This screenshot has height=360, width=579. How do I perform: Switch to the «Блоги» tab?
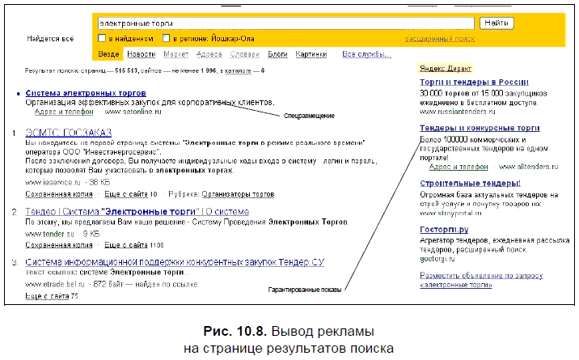coord(277,54)
